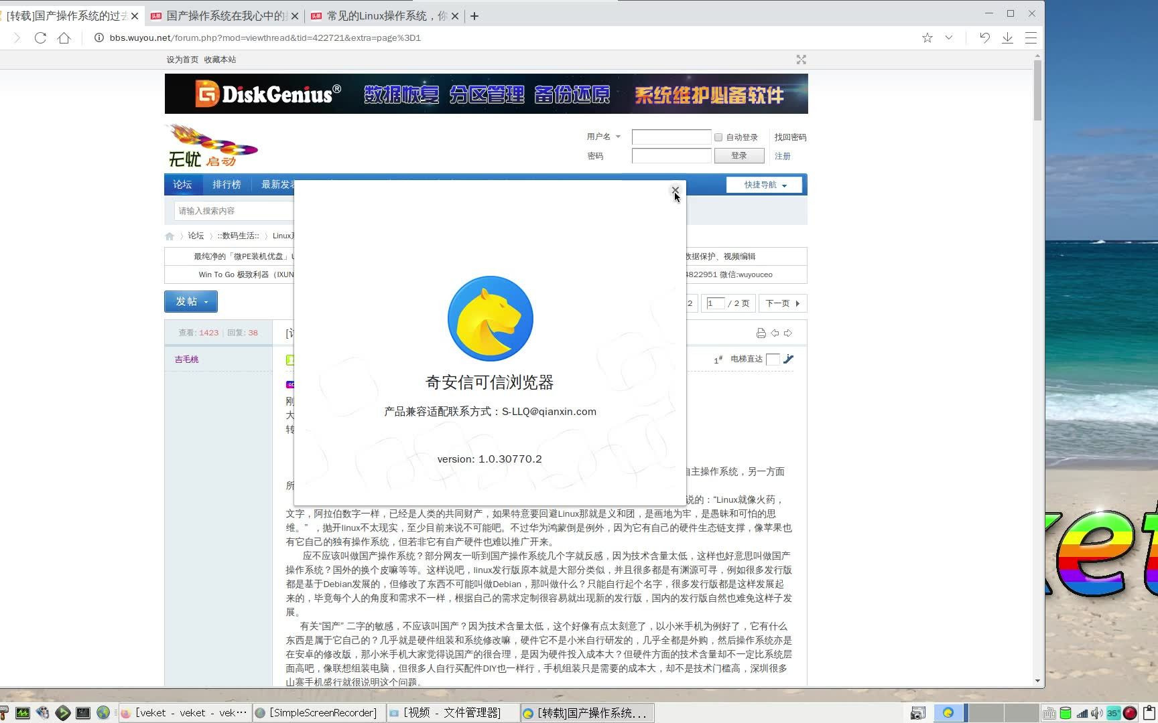Open the browser hamburger menu
Image resolution: width=1158 pixels, height=723 pixels.
[x=1031, y=37]
